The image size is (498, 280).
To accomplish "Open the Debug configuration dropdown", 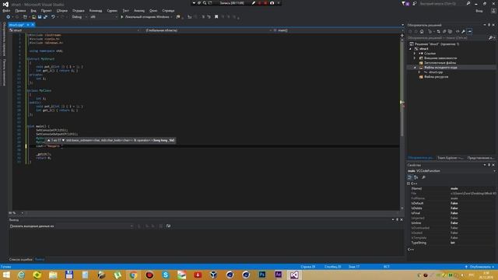I will [79, 17].
